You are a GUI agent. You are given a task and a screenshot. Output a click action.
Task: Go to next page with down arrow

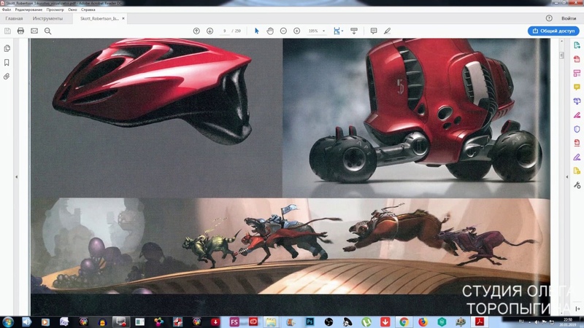coord(210,31)
